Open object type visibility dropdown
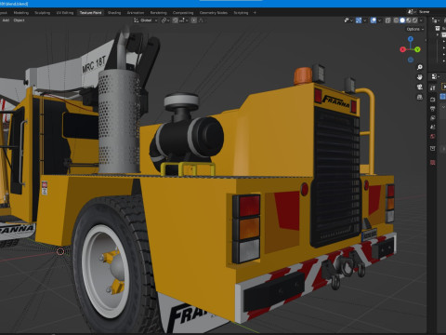 (348, 20)
